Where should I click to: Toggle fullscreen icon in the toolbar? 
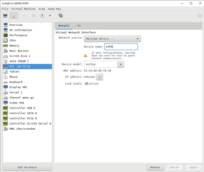pos(200,16)
